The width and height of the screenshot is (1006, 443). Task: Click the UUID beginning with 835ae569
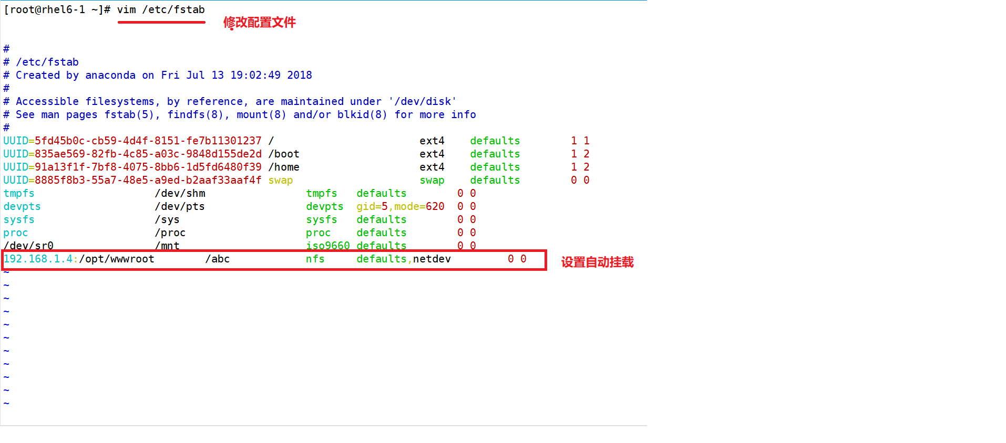pyautogui.click(x=148, y=154)
